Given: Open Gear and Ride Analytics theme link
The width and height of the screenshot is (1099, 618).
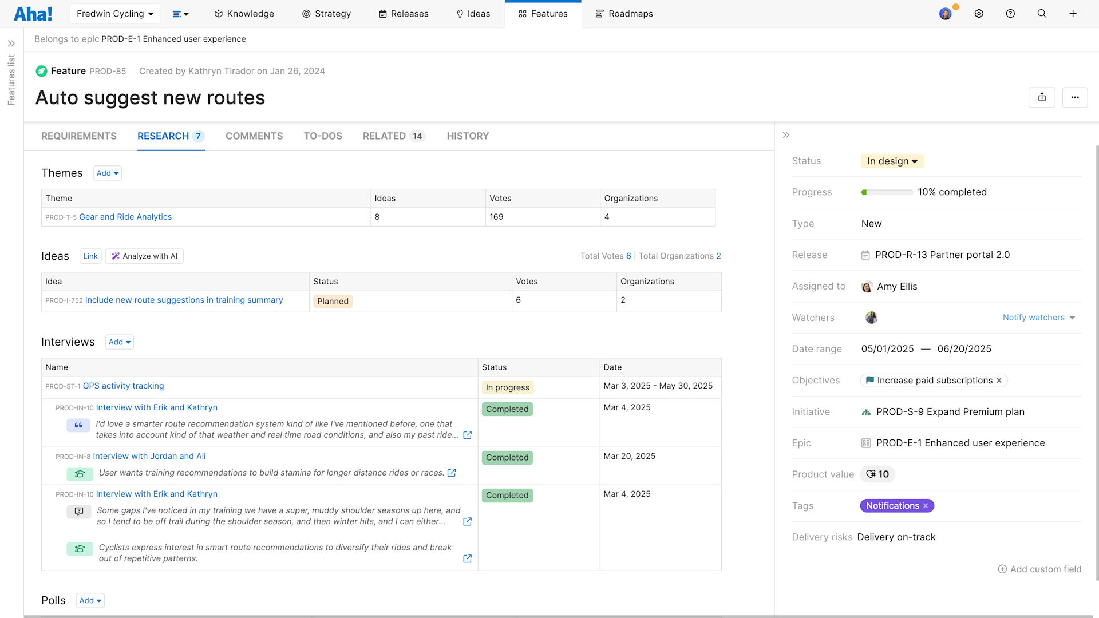Looking at the screenshot, I should click(x=125, y=217).
